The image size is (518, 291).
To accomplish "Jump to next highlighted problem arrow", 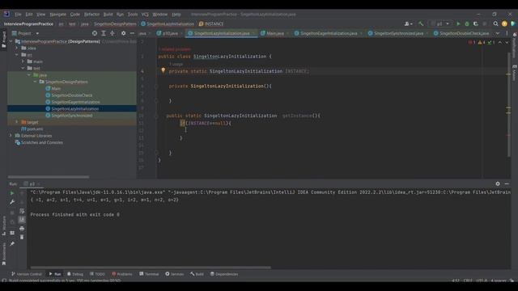I will tap(507, 42).
